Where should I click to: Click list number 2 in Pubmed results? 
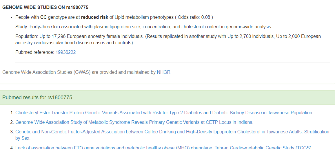12,122
